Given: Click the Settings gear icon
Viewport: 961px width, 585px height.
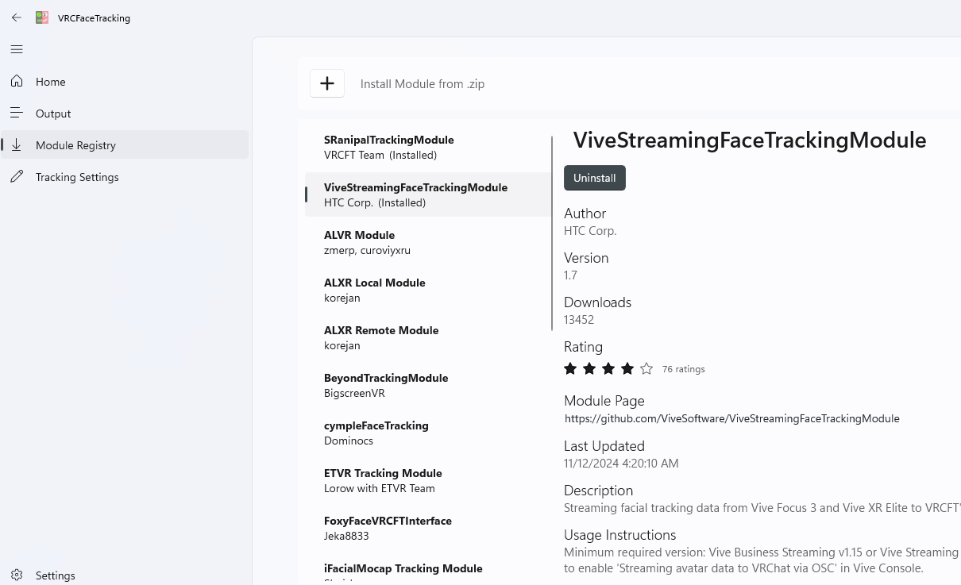Looking at the screenshot, I should coord(17,575).
